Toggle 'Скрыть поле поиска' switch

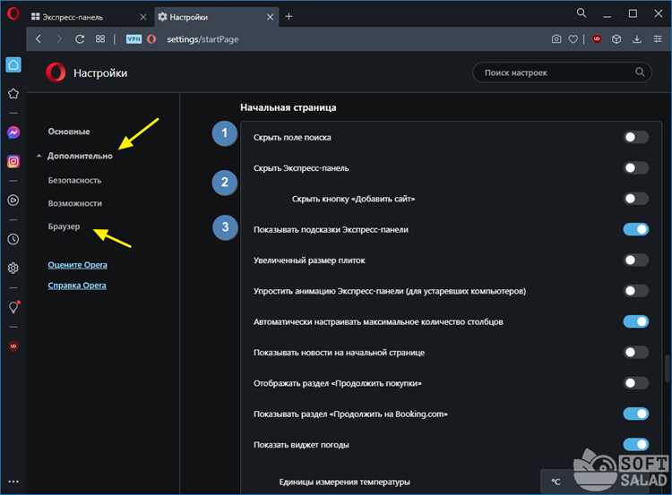pos(635,137)
